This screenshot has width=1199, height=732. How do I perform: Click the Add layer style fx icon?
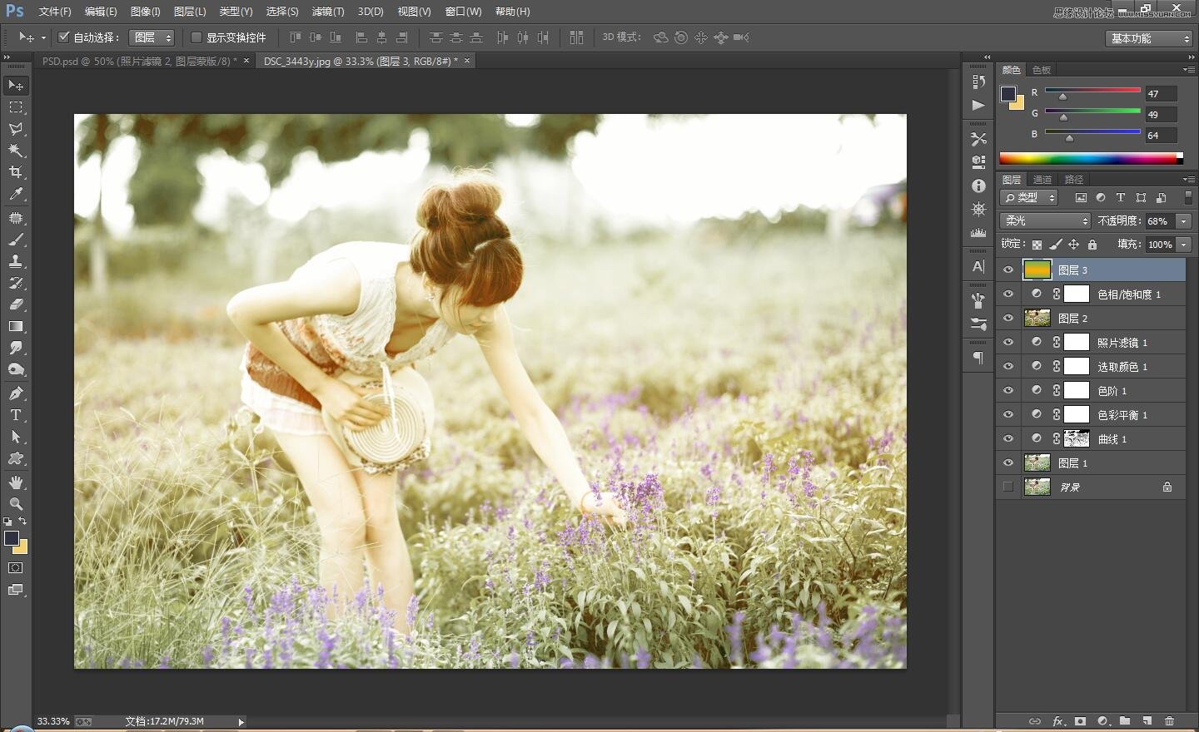[x=1057, y=721]
